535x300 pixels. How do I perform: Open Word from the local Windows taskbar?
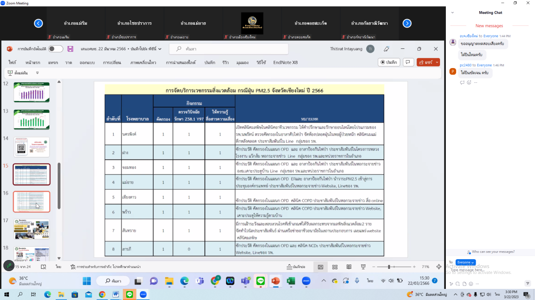click(116, 294)
